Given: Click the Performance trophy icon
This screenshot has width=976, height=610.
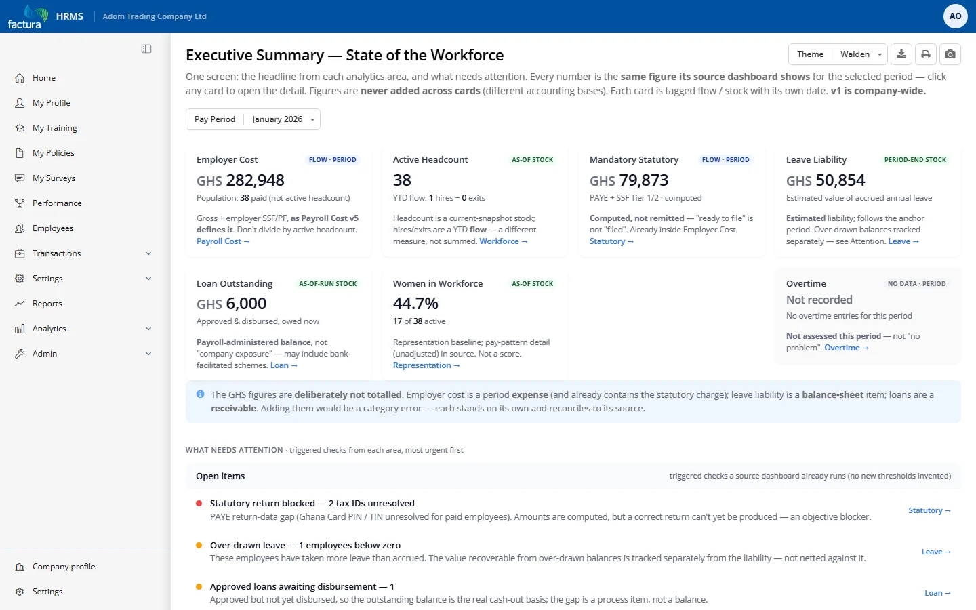Looking at the screenshot, I should click(20, 203).
